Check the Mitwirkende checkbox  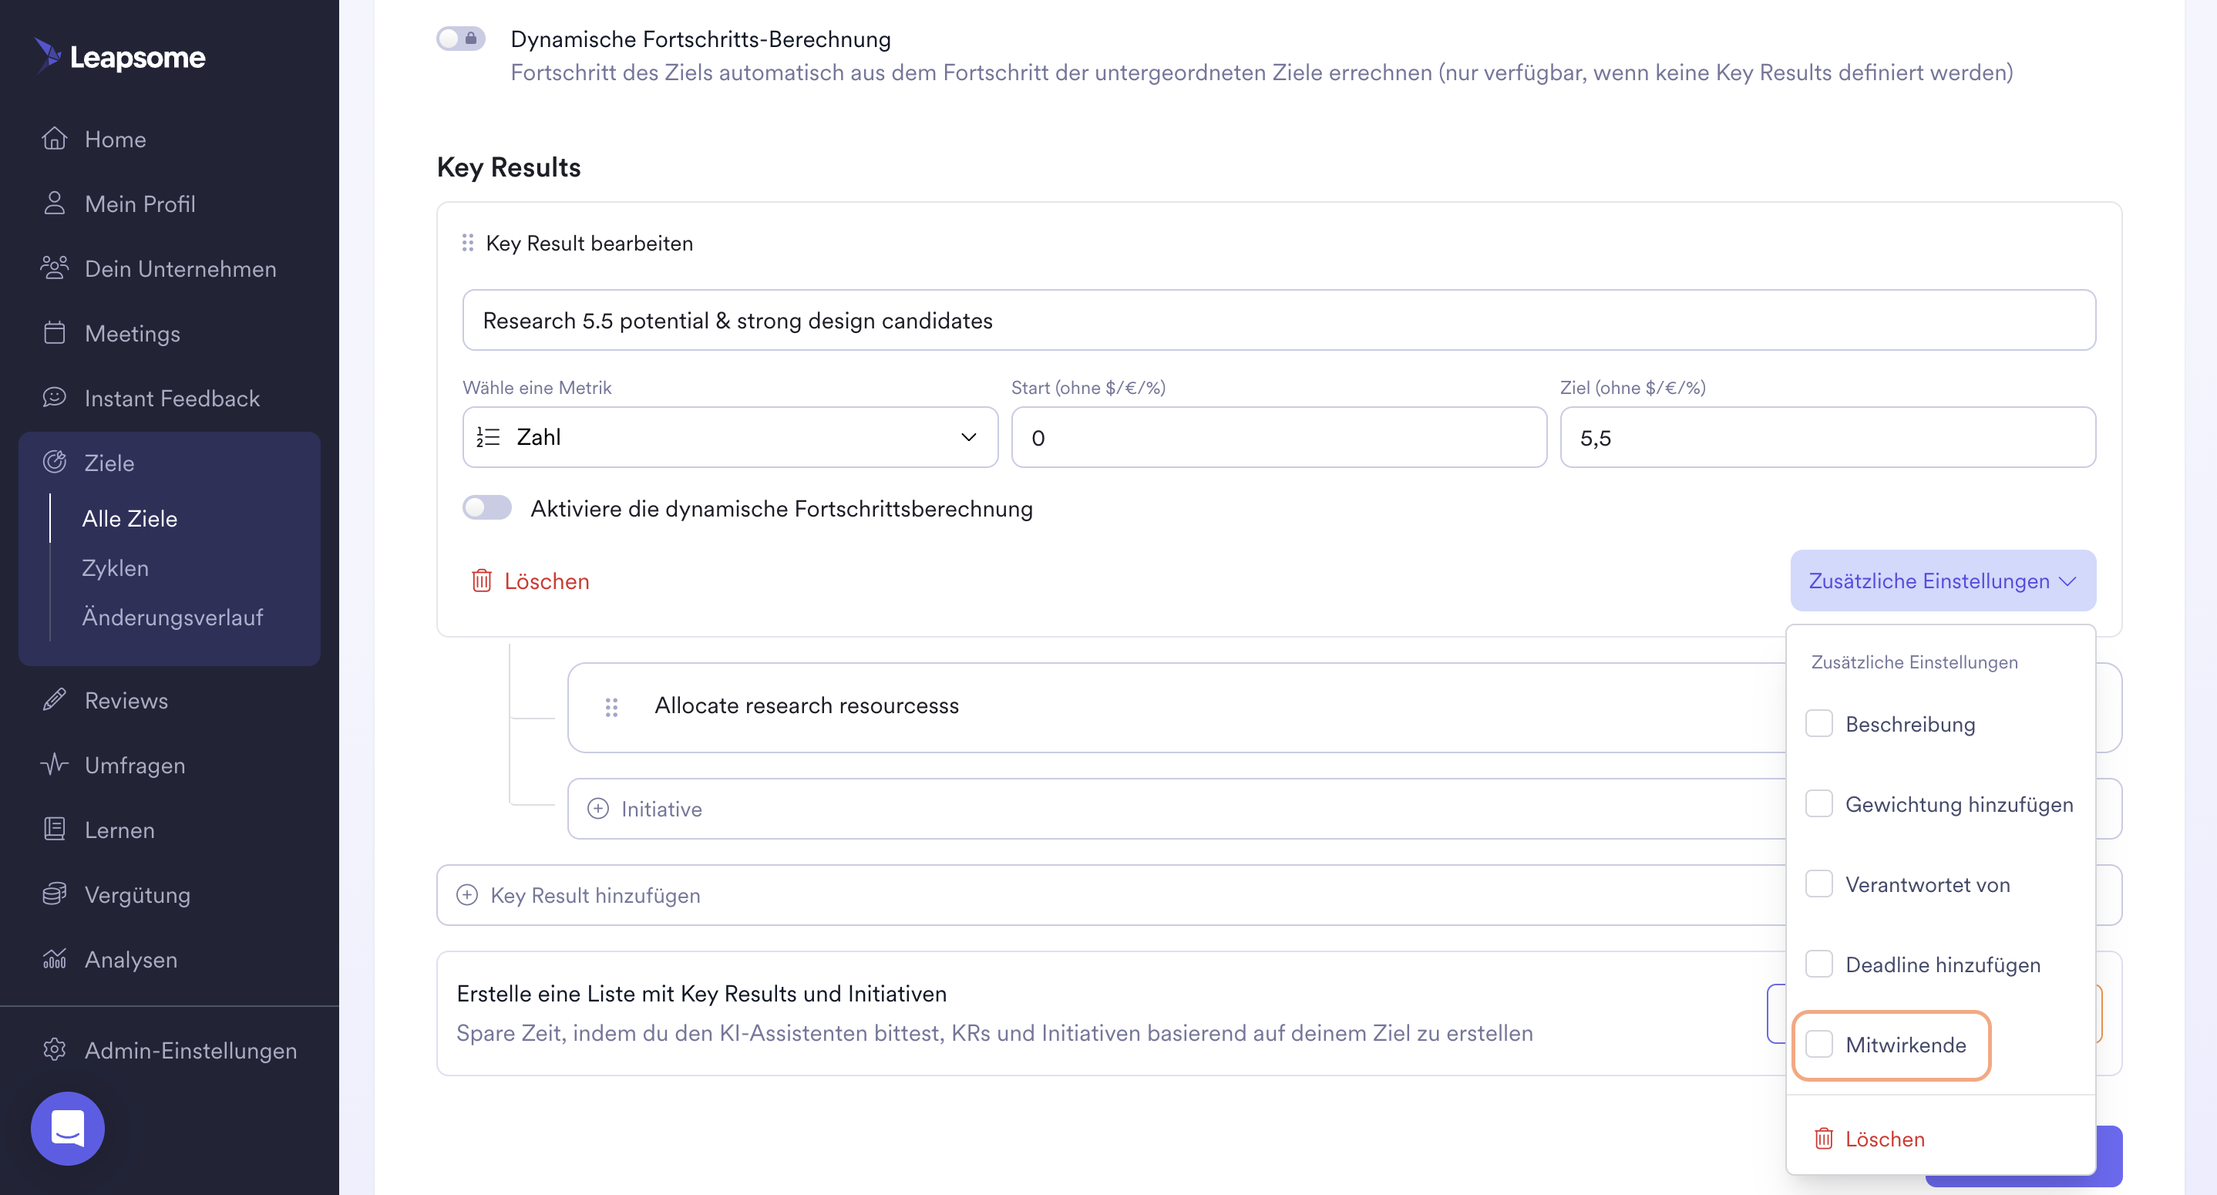pyautogui.click(x=1818, y=1043)
